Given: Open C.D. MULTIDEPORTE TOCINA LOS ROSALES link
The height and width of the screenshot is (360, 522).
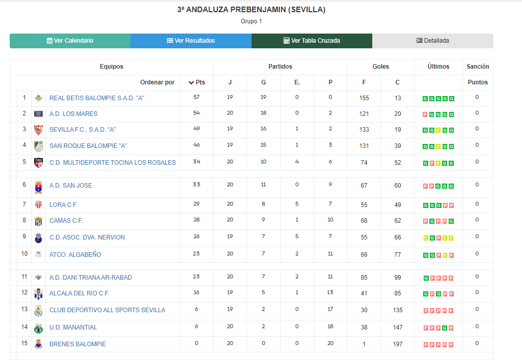Looking at the screenshot, I should tap(113, 163).
